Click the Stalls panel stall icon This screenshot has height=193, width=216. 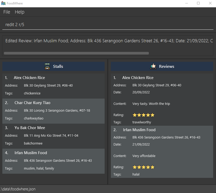pyautogui.click(x=47, y=67)
